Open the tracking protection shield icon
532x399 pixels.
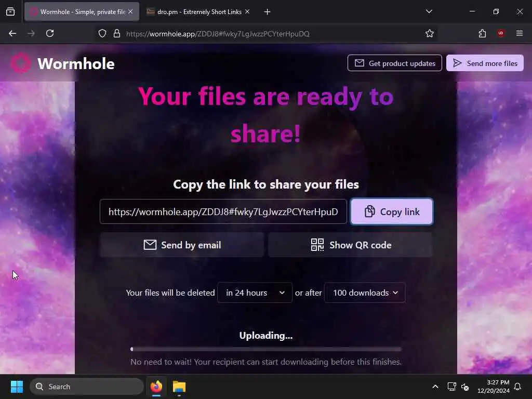click(x=102, y=33)
